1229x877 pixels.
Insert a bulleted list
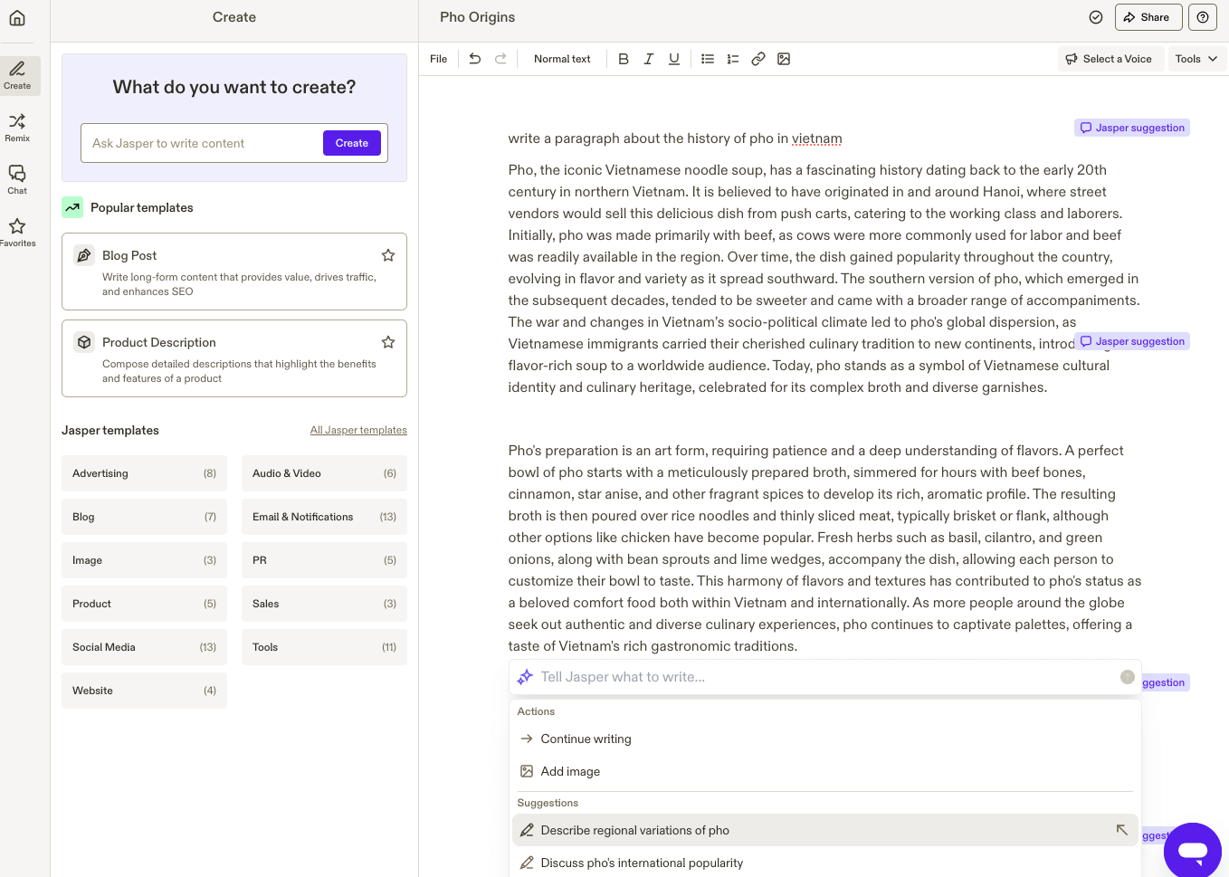click(708, 59)
